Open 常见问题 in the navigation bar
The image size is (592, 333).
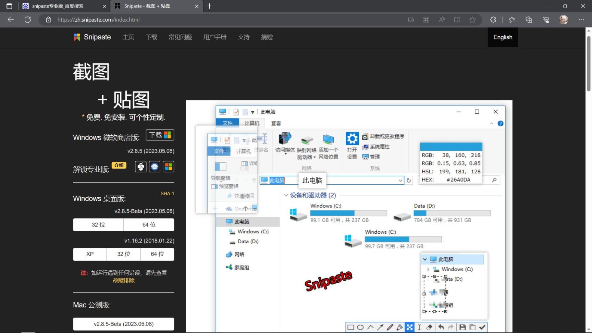pos(180,37)
